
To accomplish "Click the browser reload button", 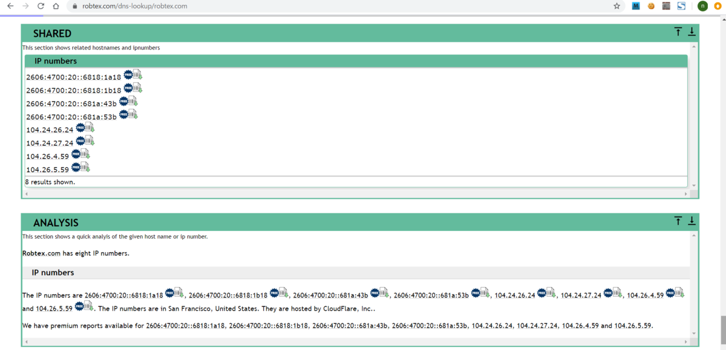I will [x=39, y=6].
